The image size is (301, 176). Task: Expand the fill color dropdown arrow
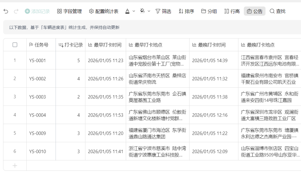click(149, 11)
